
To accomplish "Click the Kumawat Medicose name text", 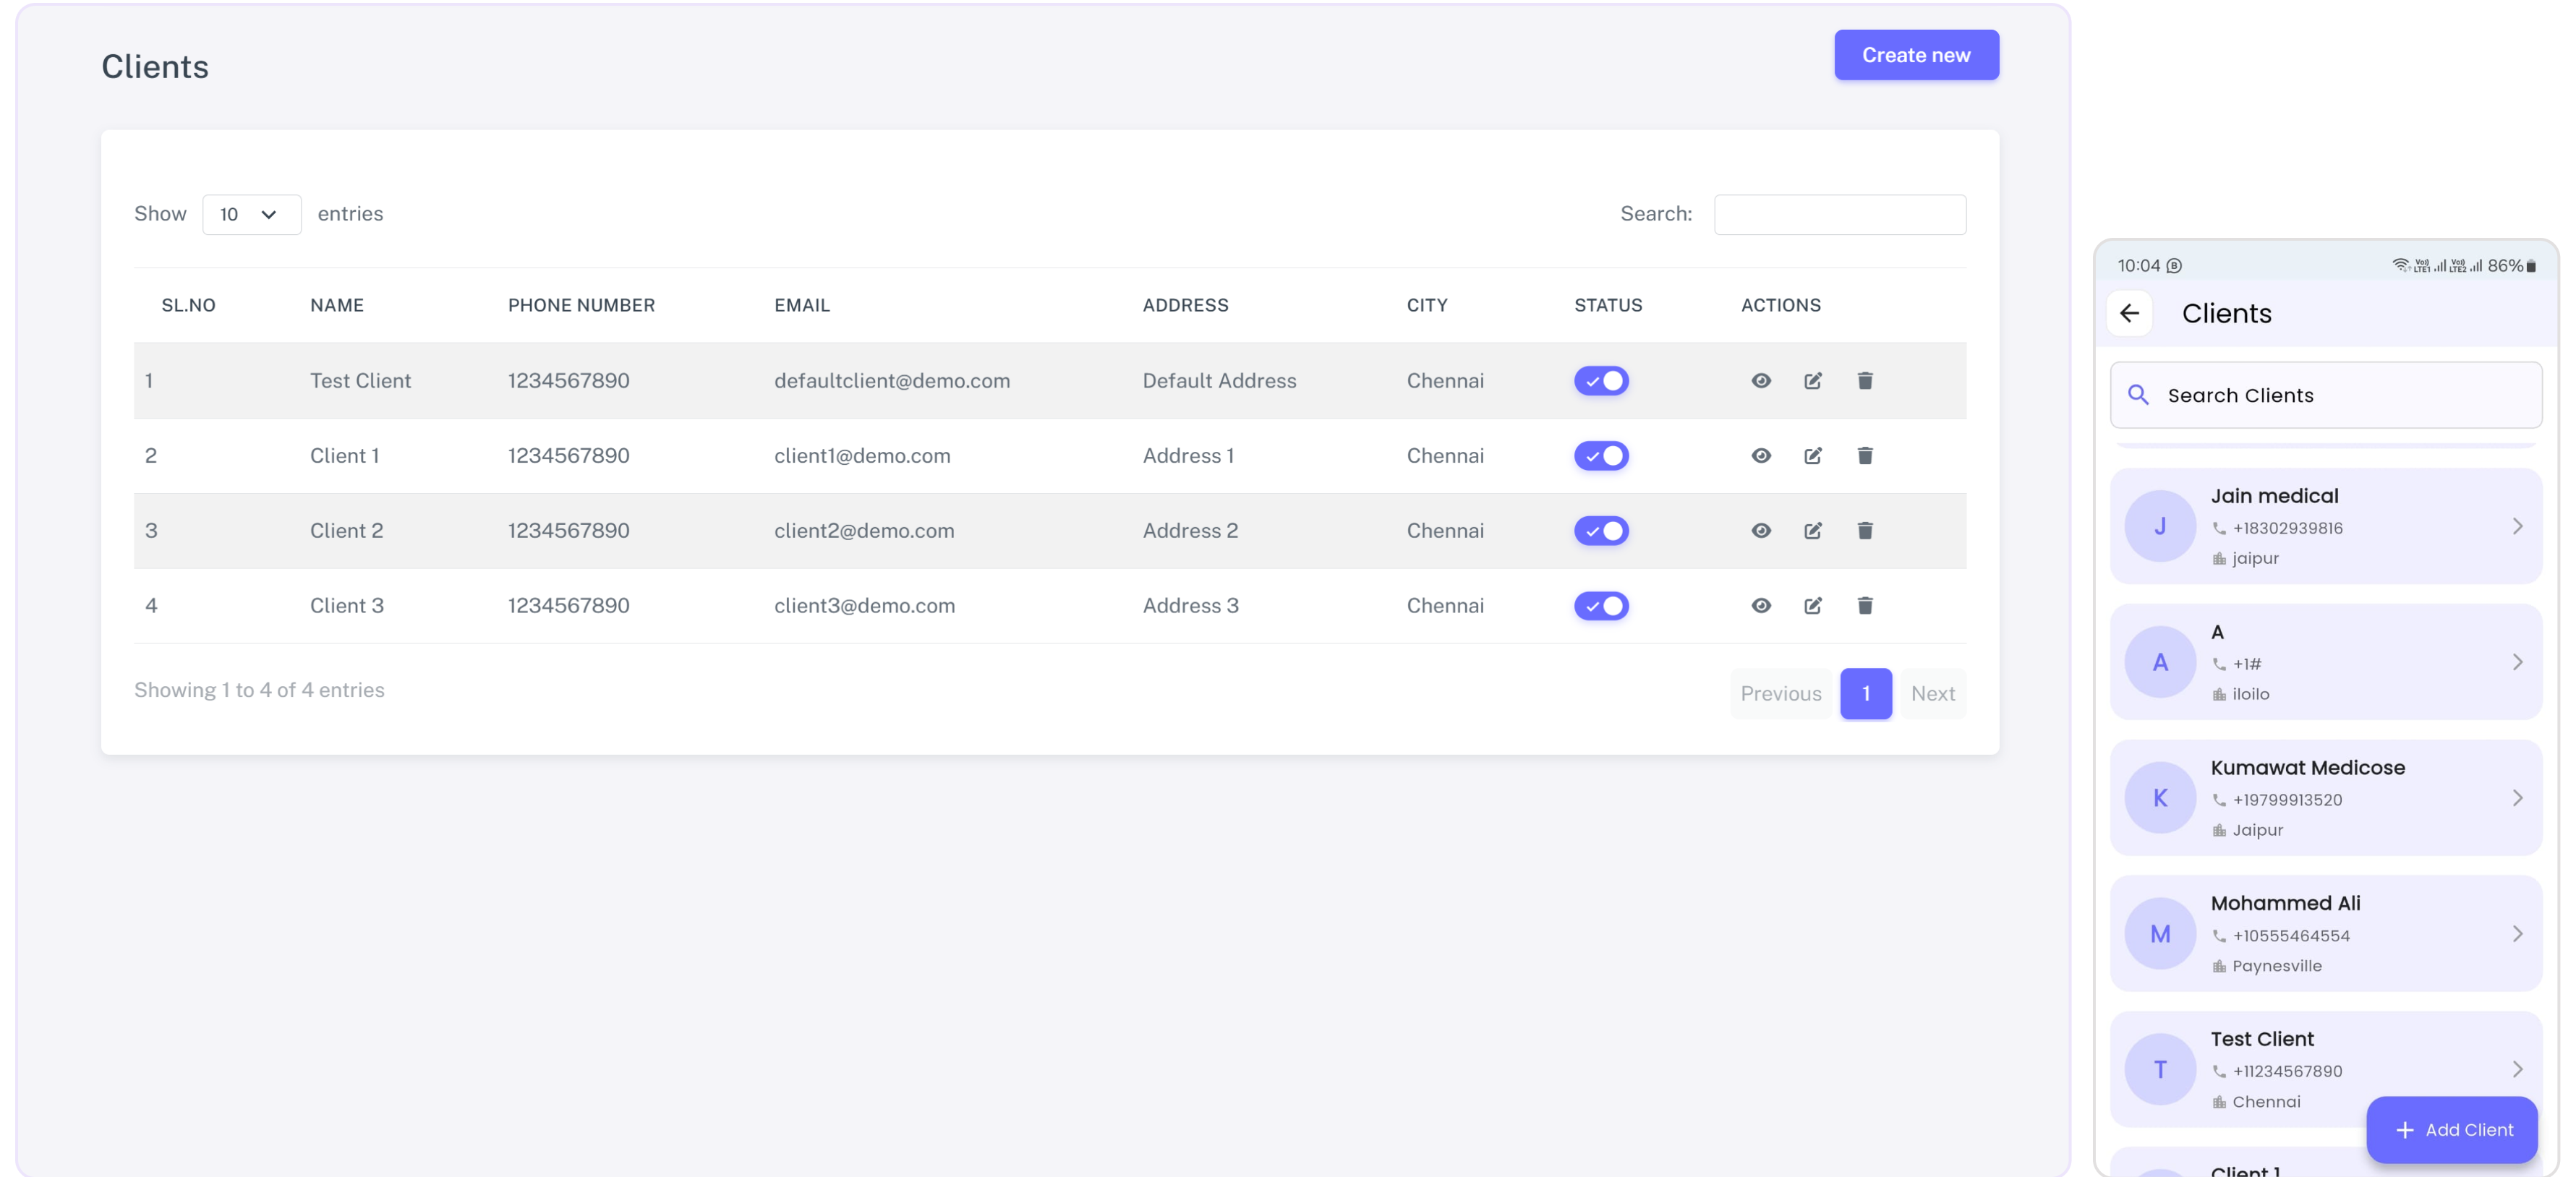I will coord(2307,767).
